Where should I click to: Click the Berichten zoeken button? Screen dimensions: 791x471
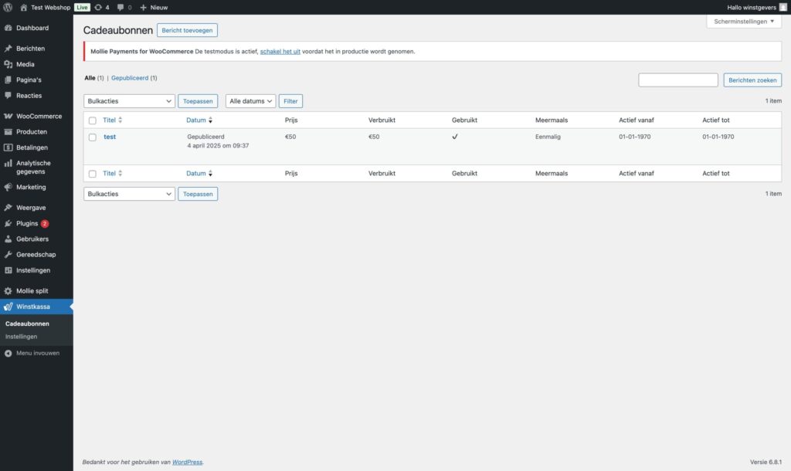coord(752,80)
